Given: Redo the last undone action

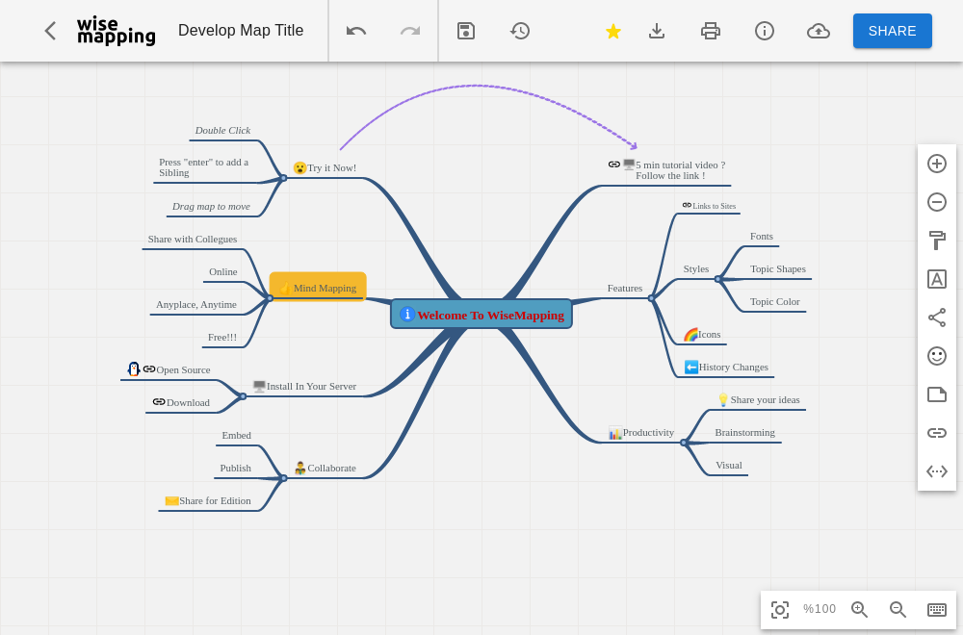Looking at the screenshot, I should 410,31.
